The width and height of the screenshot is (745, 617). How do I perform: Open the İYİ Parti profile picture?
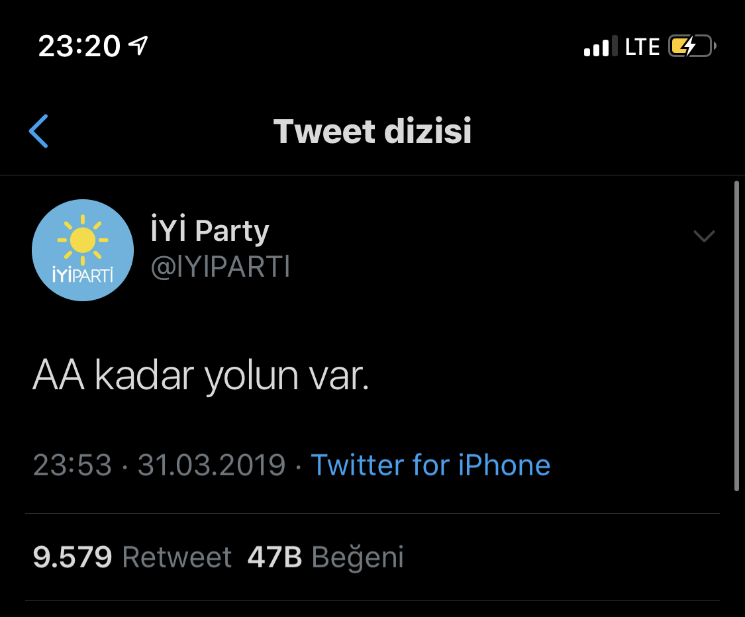point(83,250)
